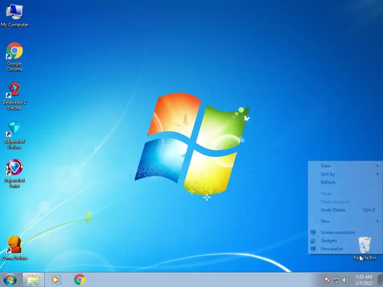The width and height of the screenshot is (383, 287).
Task: Click the Personalize menu icon
Action: [x=313, y=249]
